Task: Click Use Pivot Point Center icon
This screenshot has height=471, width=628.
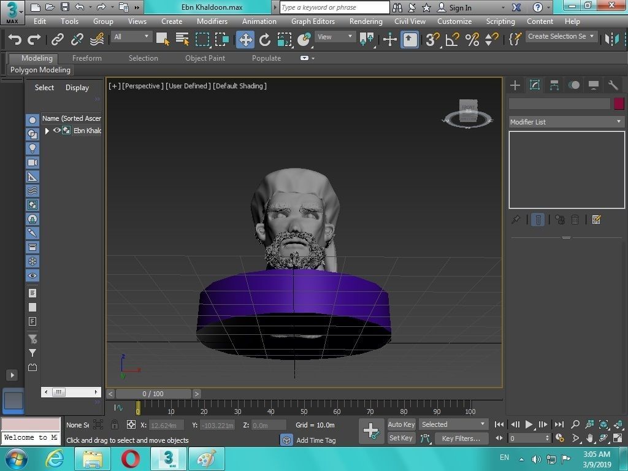Action: [x=367, y=39]
